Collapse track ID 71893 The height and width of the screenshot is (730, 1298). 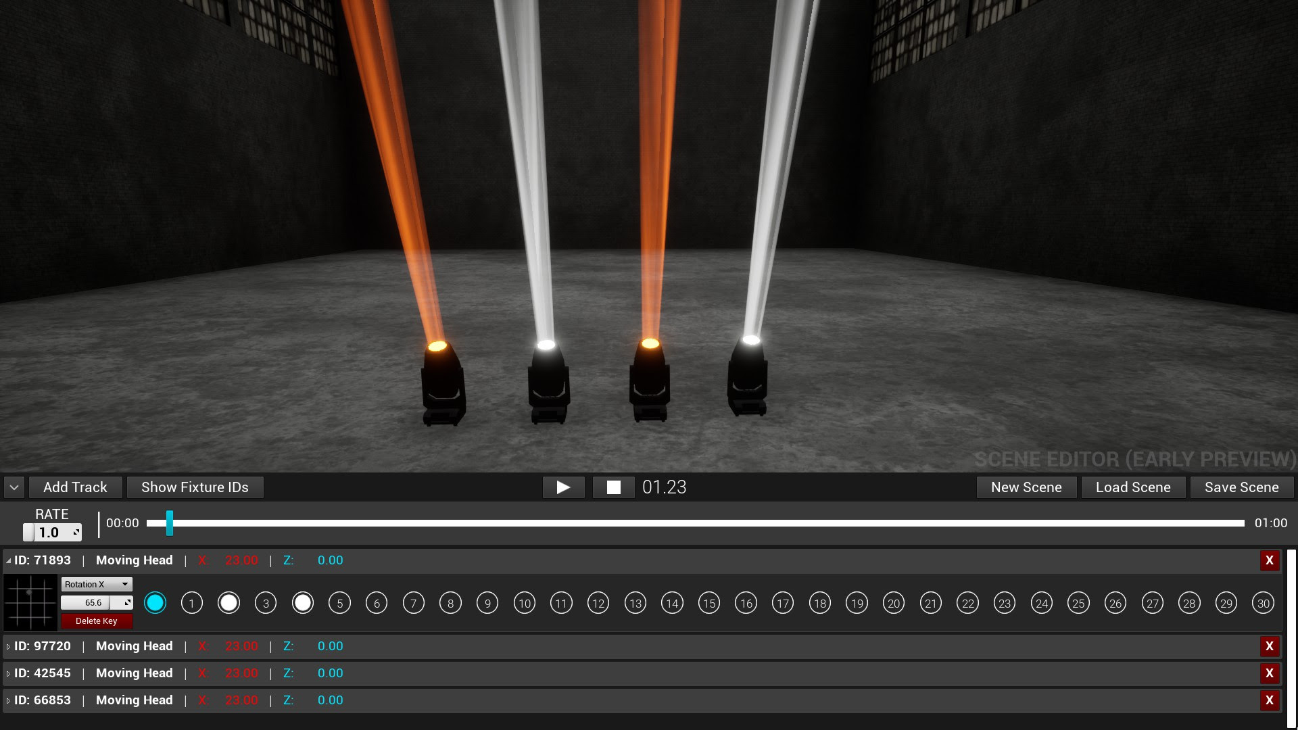(8, 561)
